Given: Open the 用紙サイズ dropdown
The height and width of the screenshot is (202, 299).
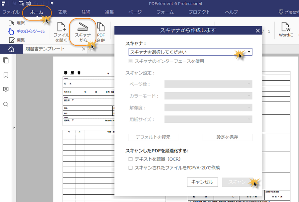Looking at the screenshot, I should (208, 119).
